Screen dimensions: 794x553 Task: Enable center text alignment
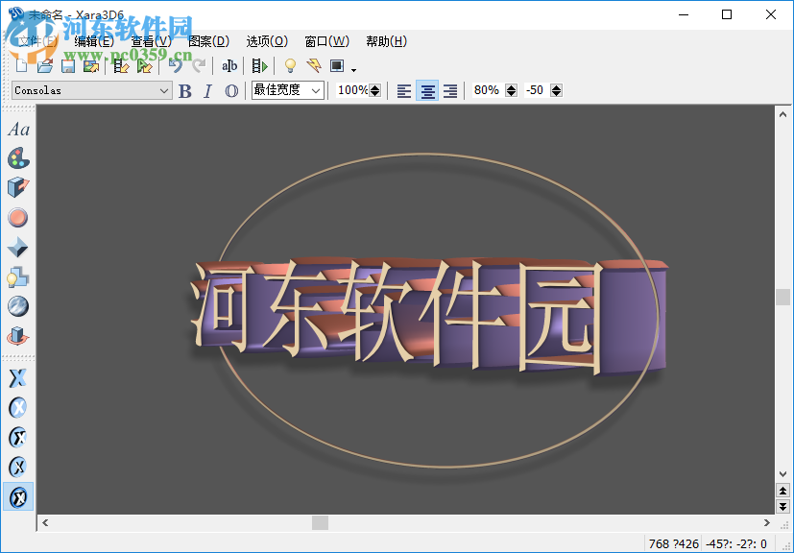pyautogui.click(x=426, y=90)
